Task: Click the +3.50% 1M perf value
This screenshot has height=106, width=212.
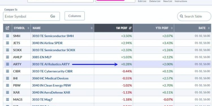Action: tap(126, 36)
